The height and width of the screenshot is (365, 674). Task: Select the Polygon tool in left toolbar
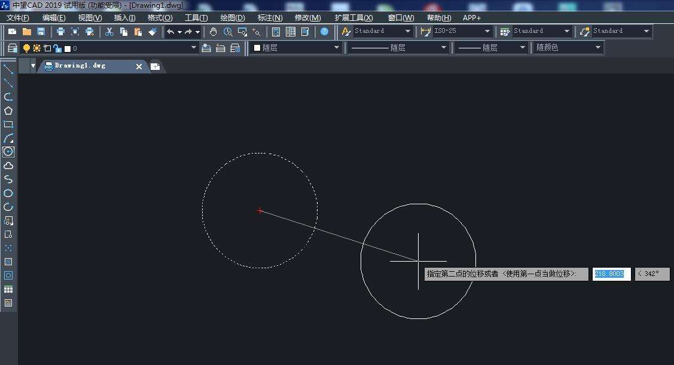click(x=8, y=111)
